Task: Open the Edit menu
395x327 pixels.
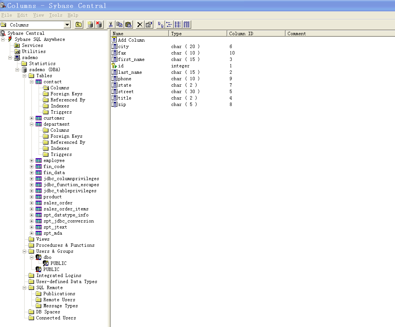Action: click(x=22, y=15)
